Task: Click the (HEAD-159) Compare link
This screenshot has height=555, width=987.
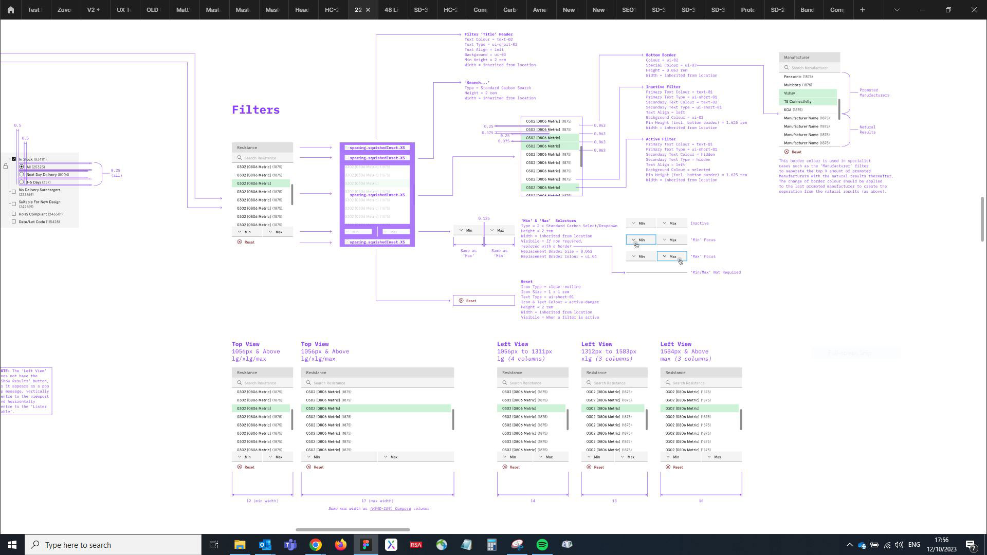Action: pos(391,508)
